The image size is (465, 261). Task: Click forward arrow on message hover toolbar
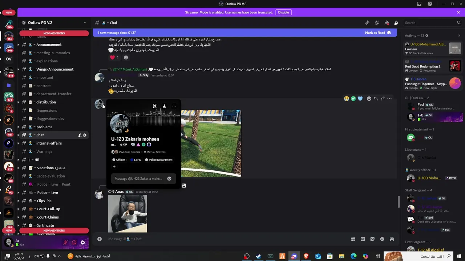point(383,99)
